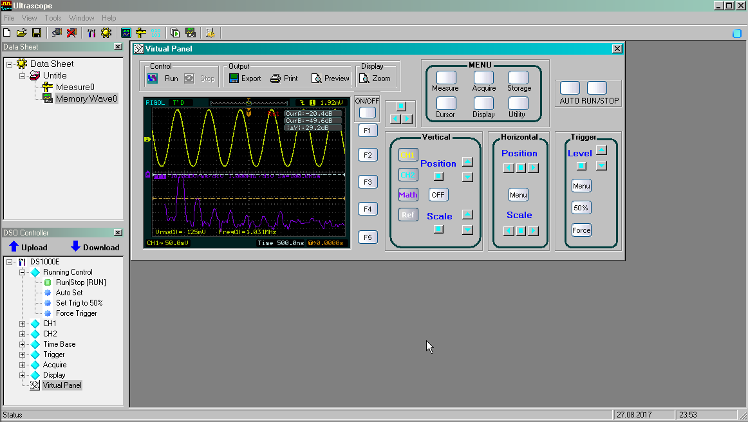Select Virtual Panel in DSO Controller tree
Image resolution: width=748 pixels, height=422 pixels.
62,385
